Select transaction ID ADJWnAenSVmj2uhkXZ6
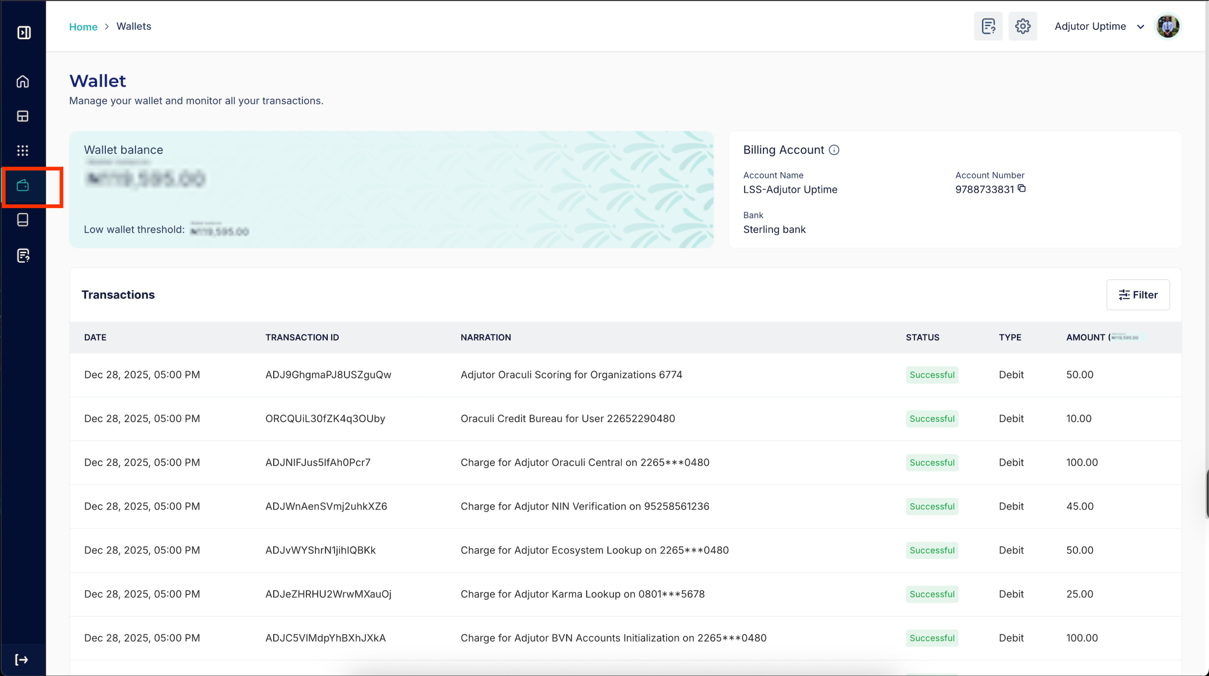 [x=326, y=506]
